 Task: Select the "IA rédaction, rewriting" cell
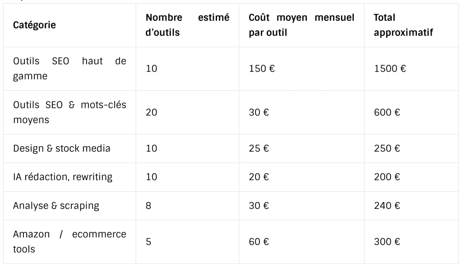click(x=63, y=177)
